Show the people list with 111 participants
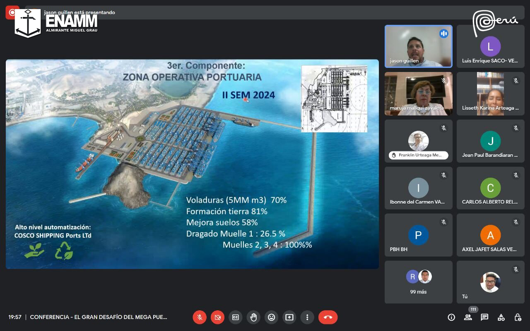The width and height of the screenshot is (530, 331). pos(468,317)
